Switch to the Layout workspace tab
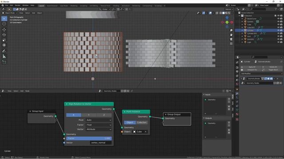This screenshot has height=159, width=284. tap(41, 6)
